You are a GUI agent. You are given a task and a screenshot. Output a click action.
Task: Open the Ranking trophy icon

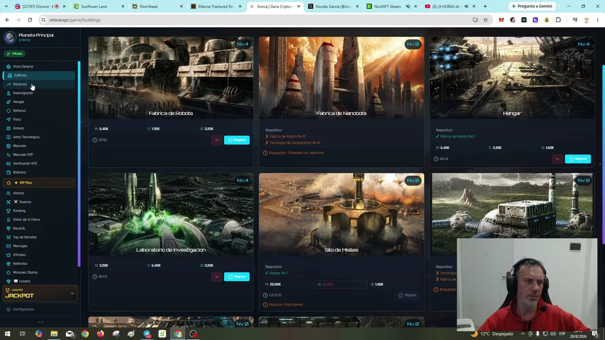pyautogui.click(x=9, y=211)
